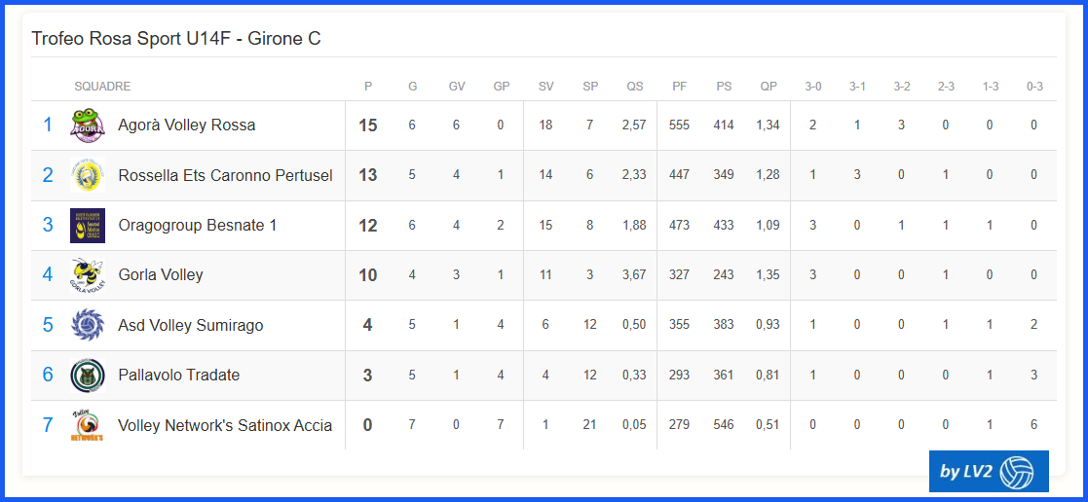The image size is (1088, 502).
Task: Click the Asd Volley Sumirago swirl logo
Action: (88, 325)
